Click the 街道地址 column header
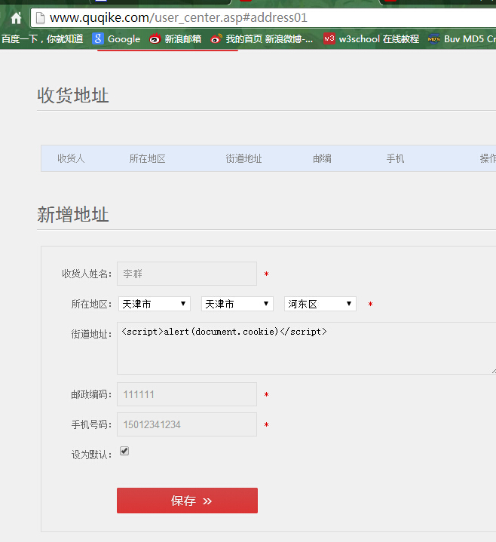The width and height of the screenshot is (496, 542). (x=243, y=158)
